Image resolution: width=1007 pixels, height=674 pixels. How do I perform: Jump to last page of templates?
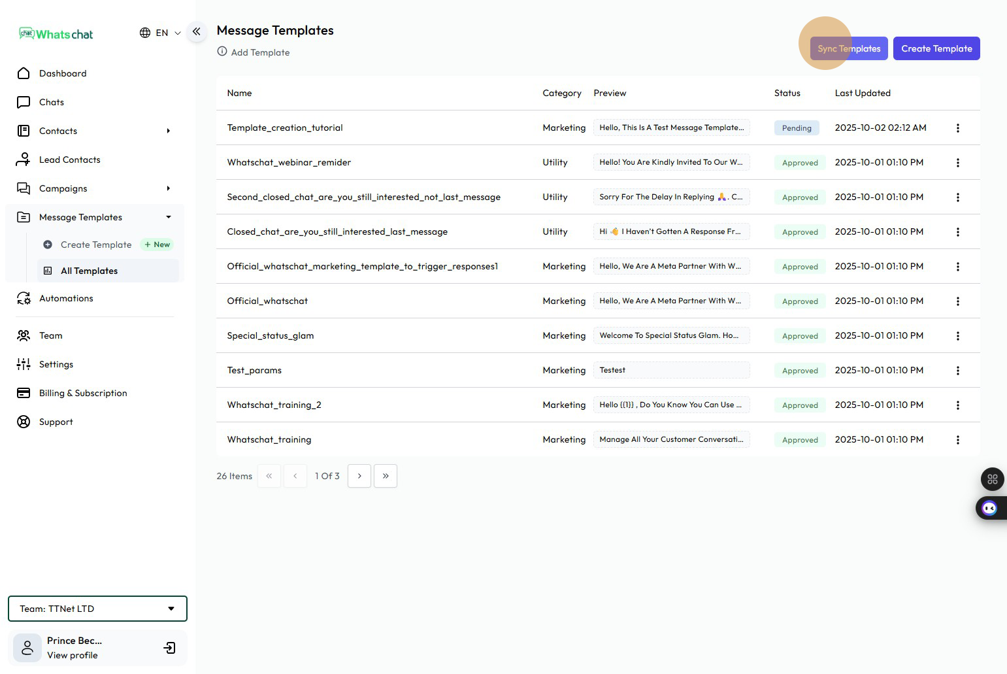[x=386, y=476]
